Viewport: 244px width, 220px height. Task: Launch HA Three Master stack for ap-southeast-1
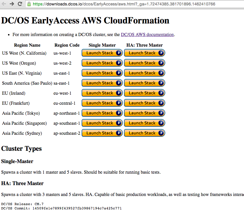tap(145, 123)
